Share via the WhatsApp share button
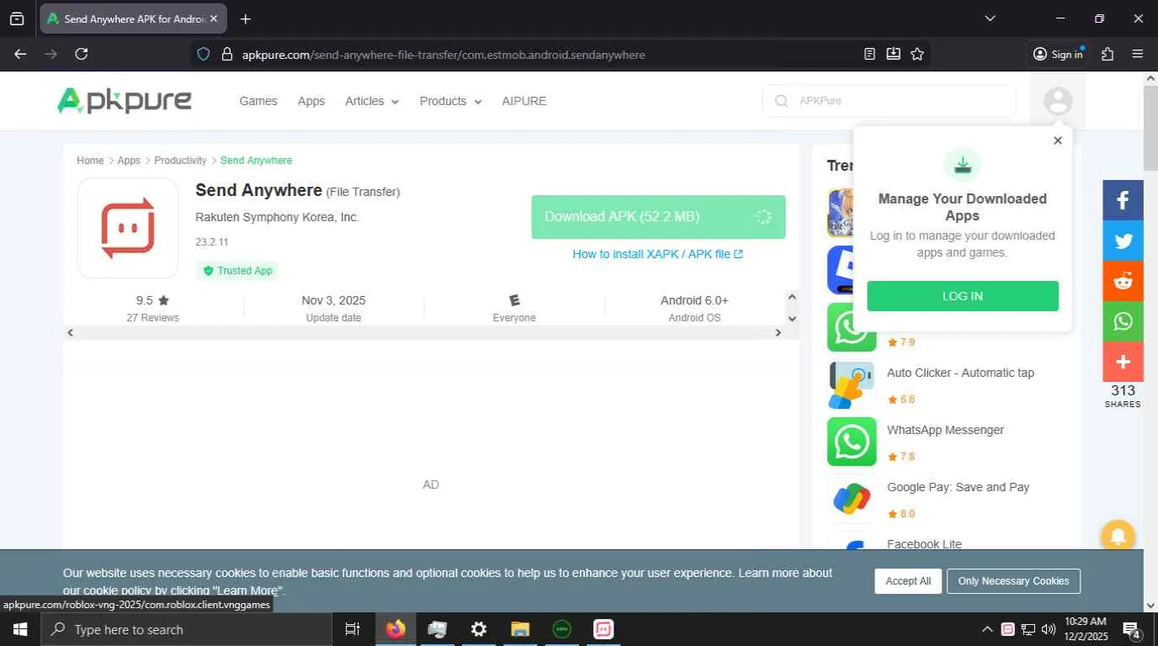The width and height of the screenshot is (1158, 646). coord(1123,321)
